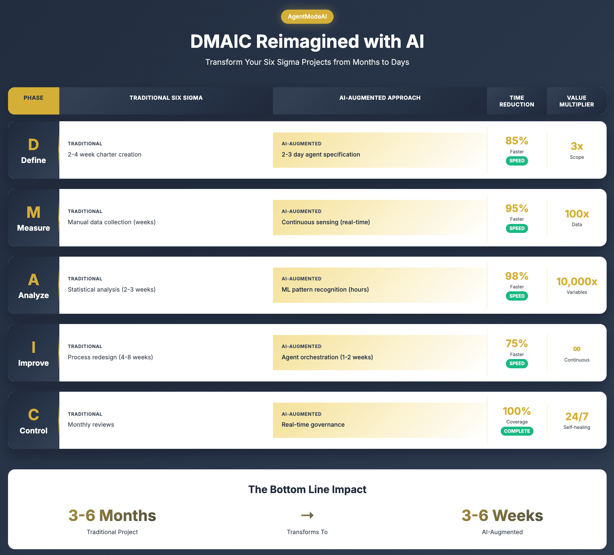Click the infinity symbol icon

(x=576, y=349)
